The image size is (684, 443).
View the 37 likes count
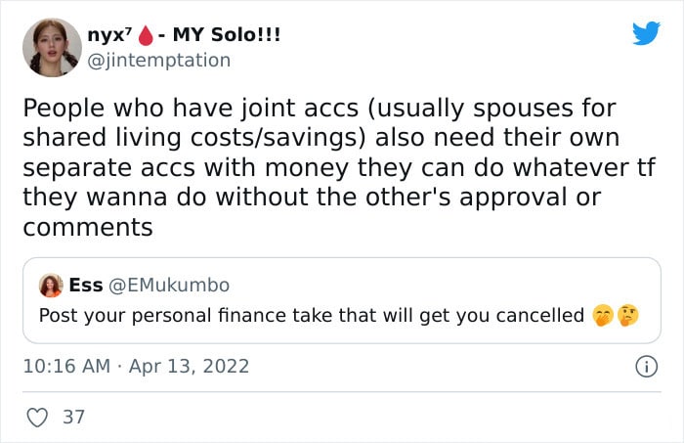pos(73,418)
